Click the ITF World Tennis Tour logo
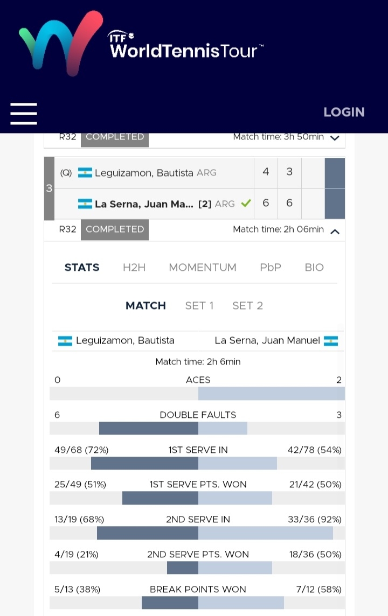This screenshot has height=616, width=388. click(x=141, y=43)
